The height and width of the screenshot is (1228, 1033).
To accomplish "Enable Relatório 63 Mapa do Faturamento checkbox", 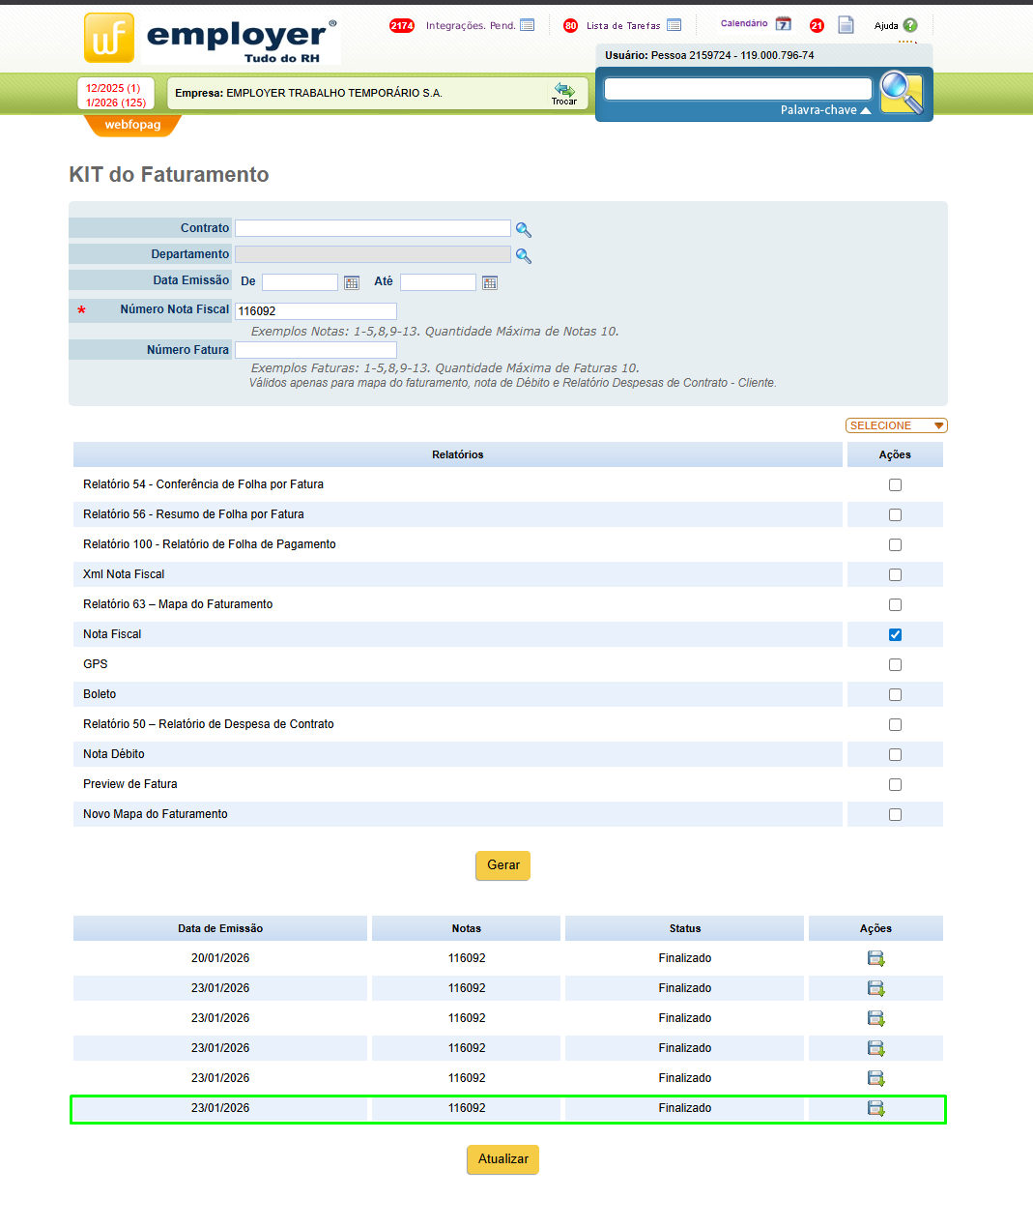I will point(895,604).
